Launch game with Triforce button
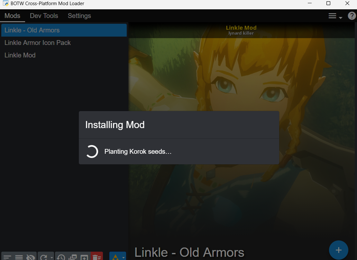Screen dimensions: 357x260 coord(115,257)
